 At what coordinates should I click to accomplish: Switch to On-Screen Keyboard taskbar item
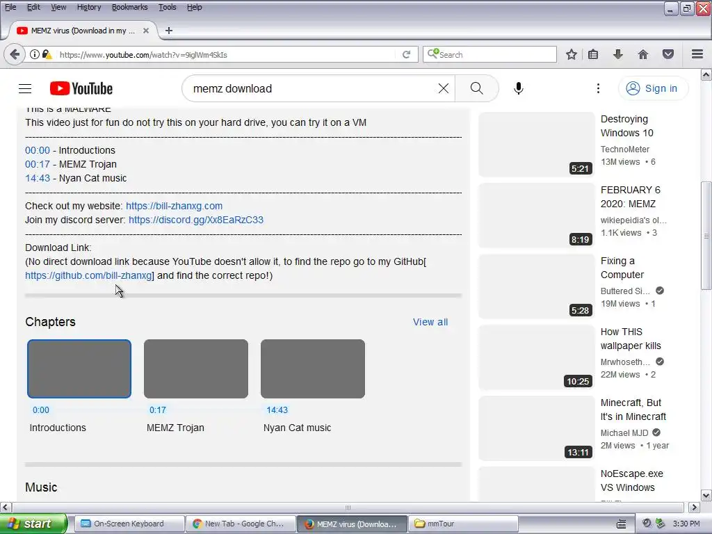pos(129,524)
